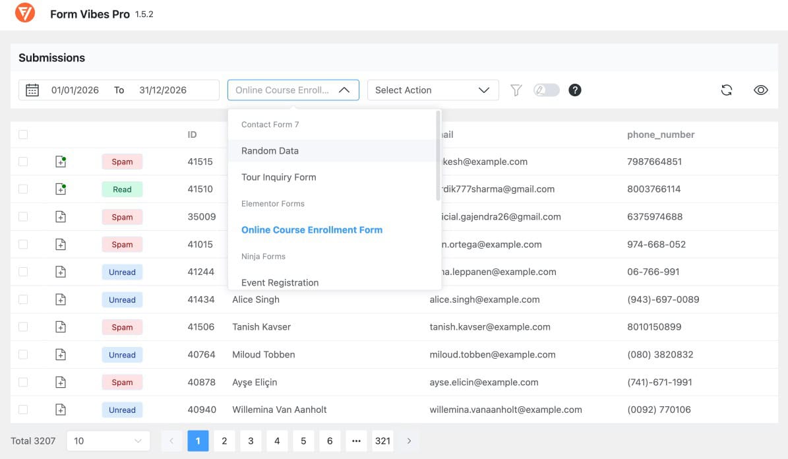View entry document icon for ID 41015
This screenshot has height=459, width=788.
coord(60,244)
